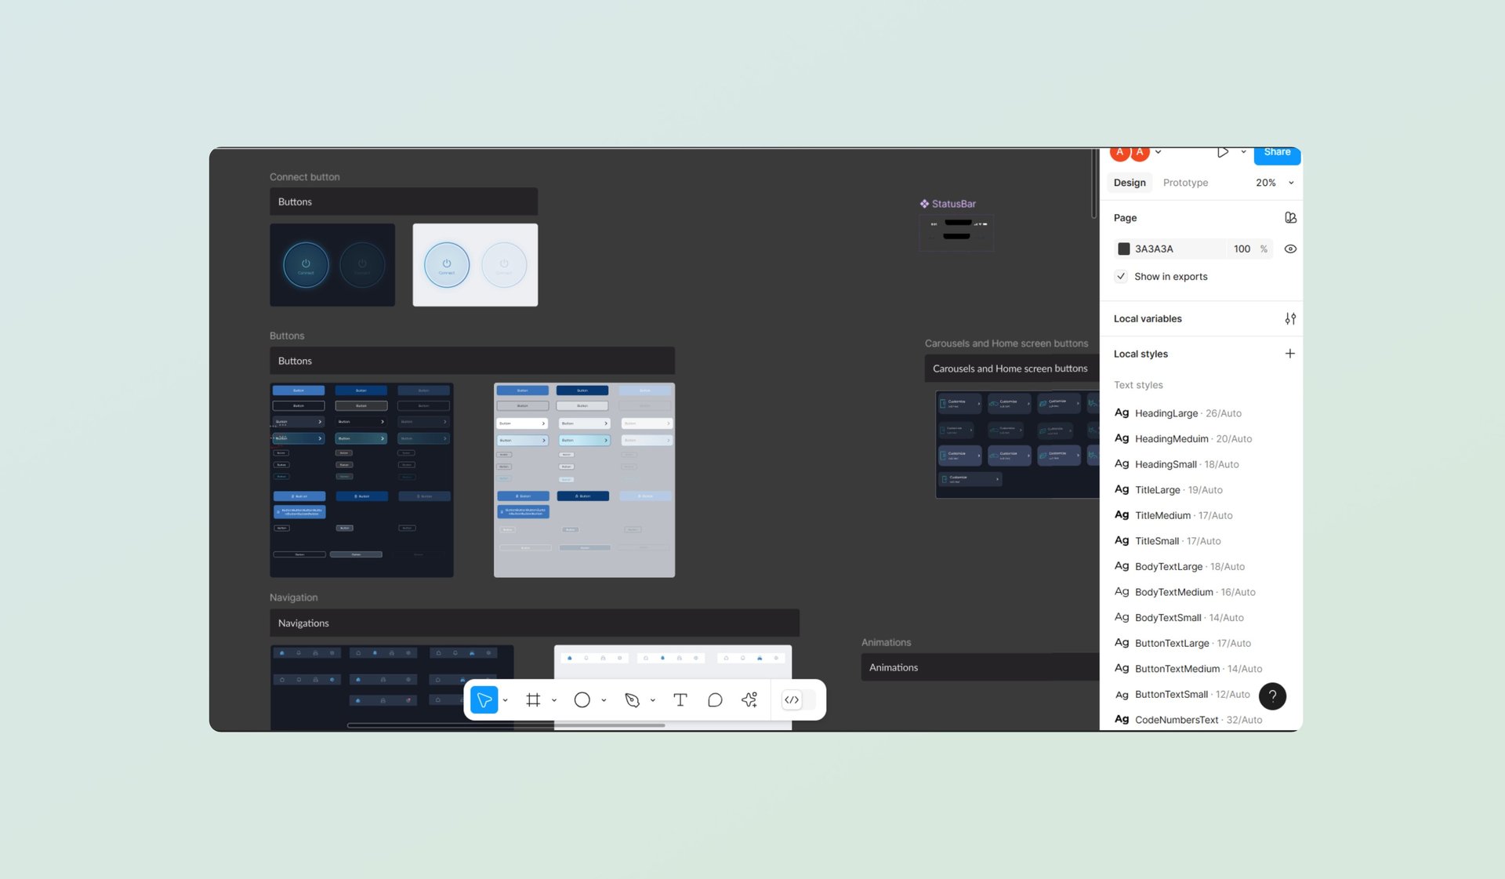Select the Move tool in toolbar
The width and height of the screenshot is (1505, 879).
(x=484, y=700)
